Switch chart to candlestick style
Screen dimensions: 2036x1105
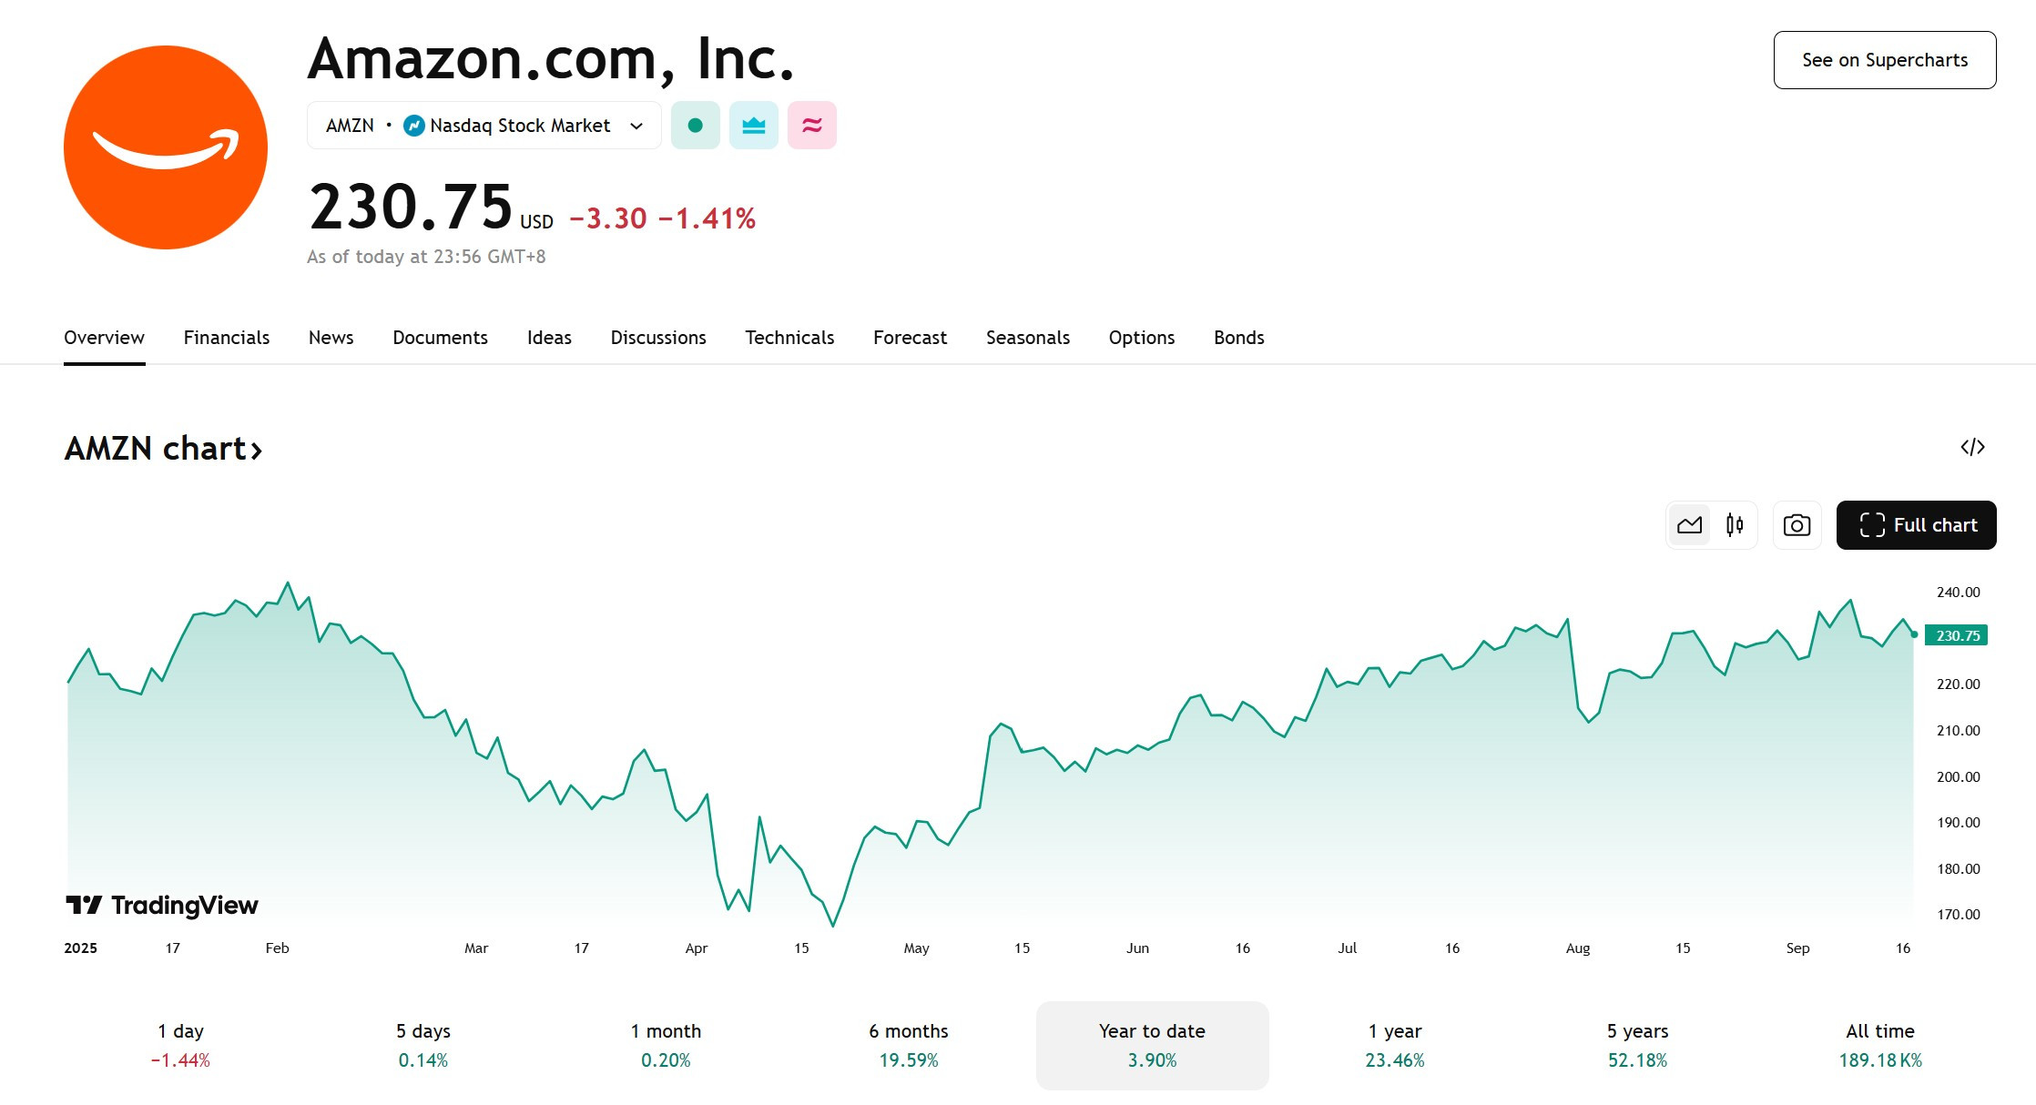(x=1735, y=525)
